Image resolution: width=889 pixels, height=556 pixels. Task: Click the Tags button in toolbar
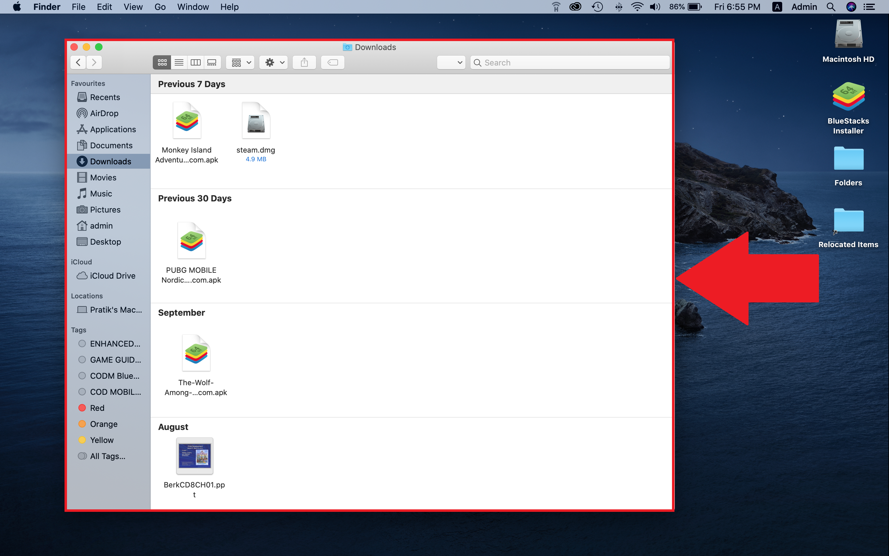click(333, 62)
